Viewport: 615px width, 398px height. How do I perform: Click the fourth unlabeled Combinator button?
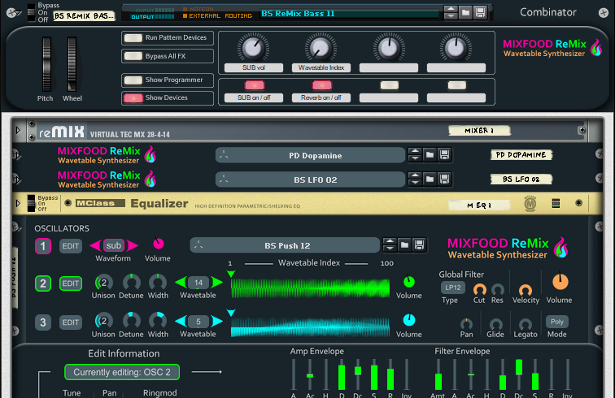pyautogui.click(x=457, y=85)
